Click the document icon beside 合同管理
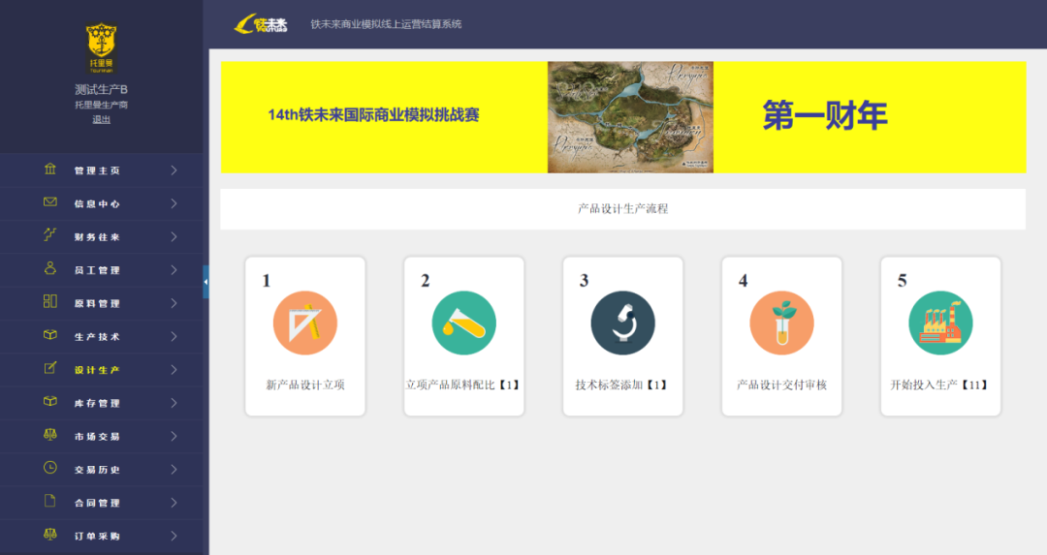Viewport: 1047px width, 555px height. click(50, 501)
